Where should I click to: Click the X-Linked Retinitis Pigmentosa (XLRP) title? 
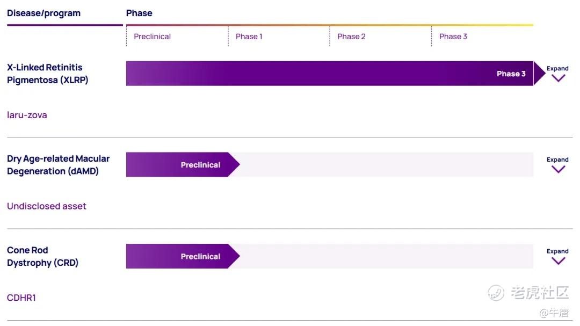47,74
